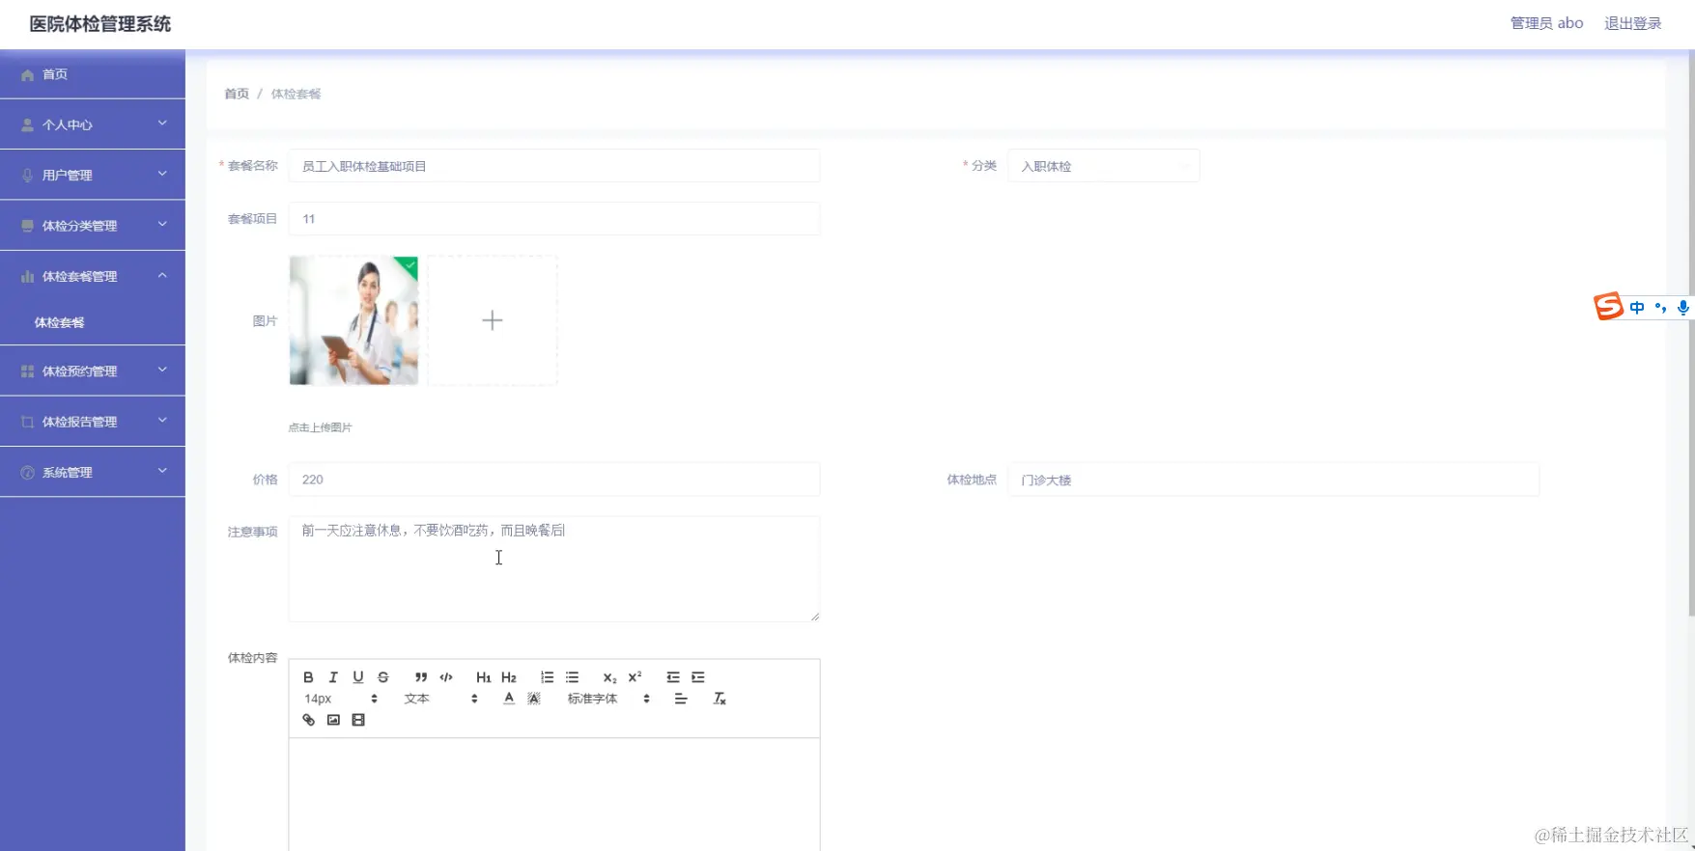Expand 个人中心 sidebar menu
1695x851 pixels.
(93, 124)
